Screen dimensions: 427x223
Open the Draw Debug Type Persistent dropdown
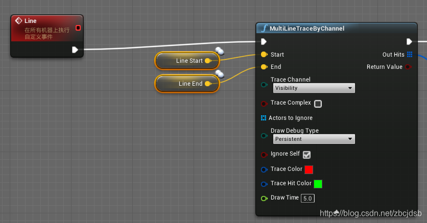coord(314,139)
